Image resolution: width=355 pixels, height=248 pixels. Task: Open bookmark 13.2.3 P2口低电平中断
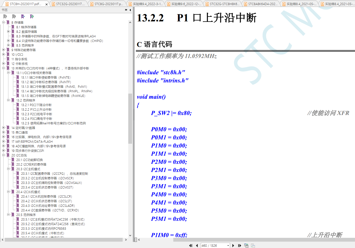(x=37, y=114)
